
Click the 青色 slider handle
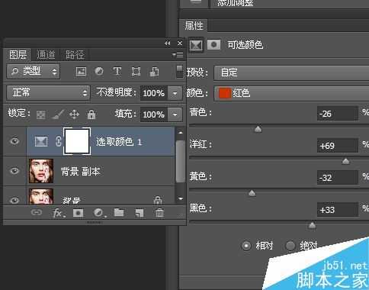(x=258, y=129)
